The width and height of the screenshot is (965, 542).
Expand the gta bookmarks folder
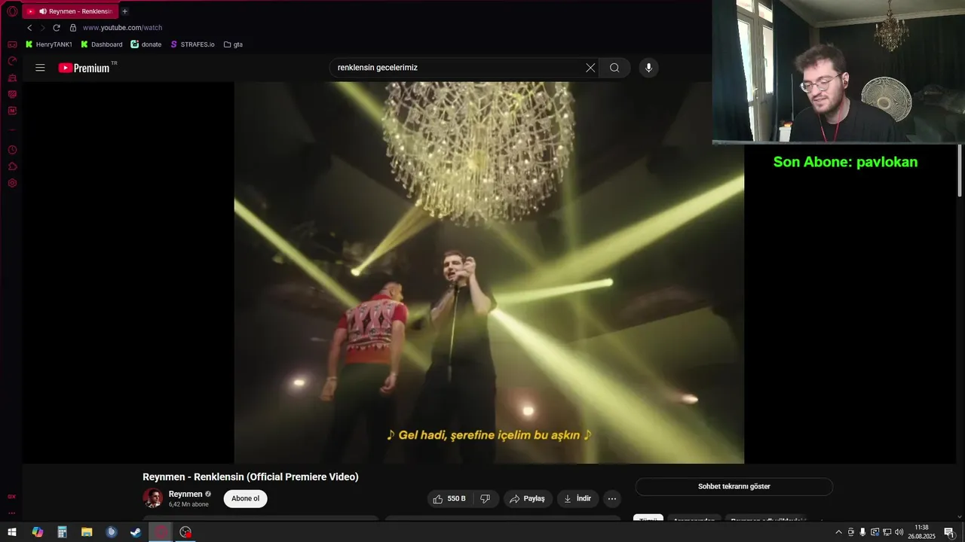pyautogui.click(x=233, y=44)
